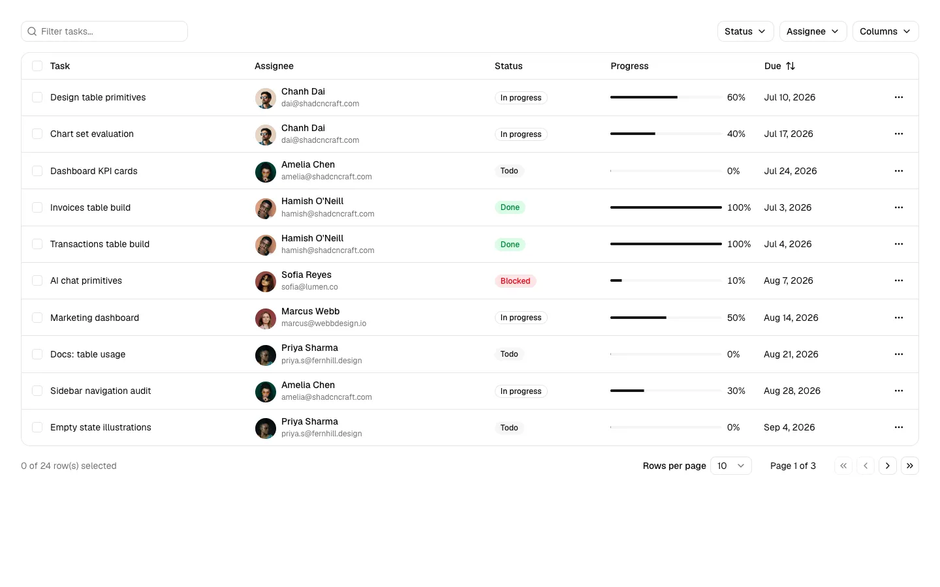Open the ellipsis menu for Invoices table build
Screen dimensions: 940x587
click(899, 207)
